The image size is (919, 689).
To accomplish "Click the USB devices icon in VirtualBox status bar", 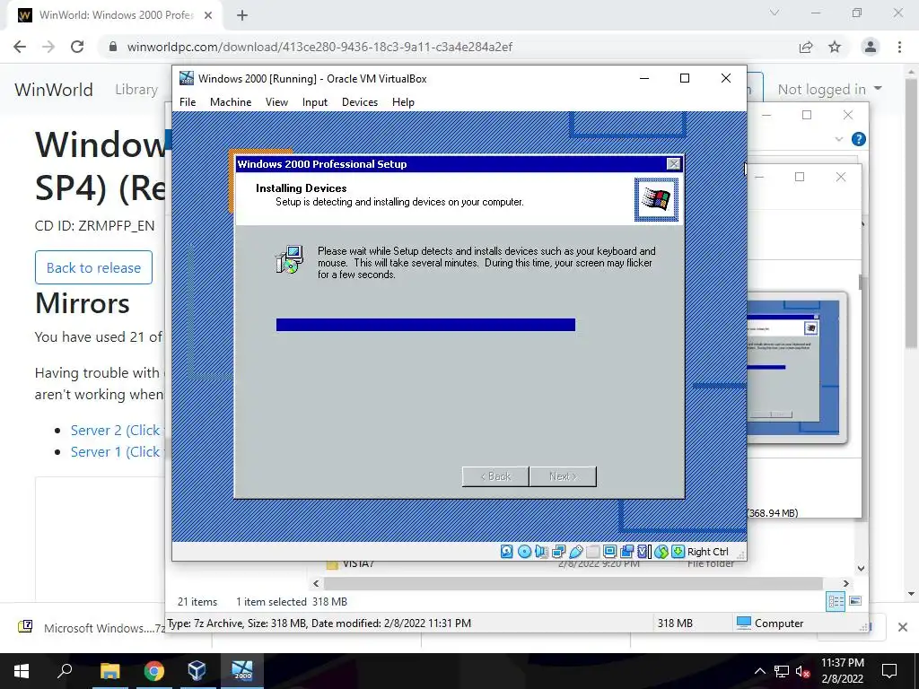I will [575, 552].
